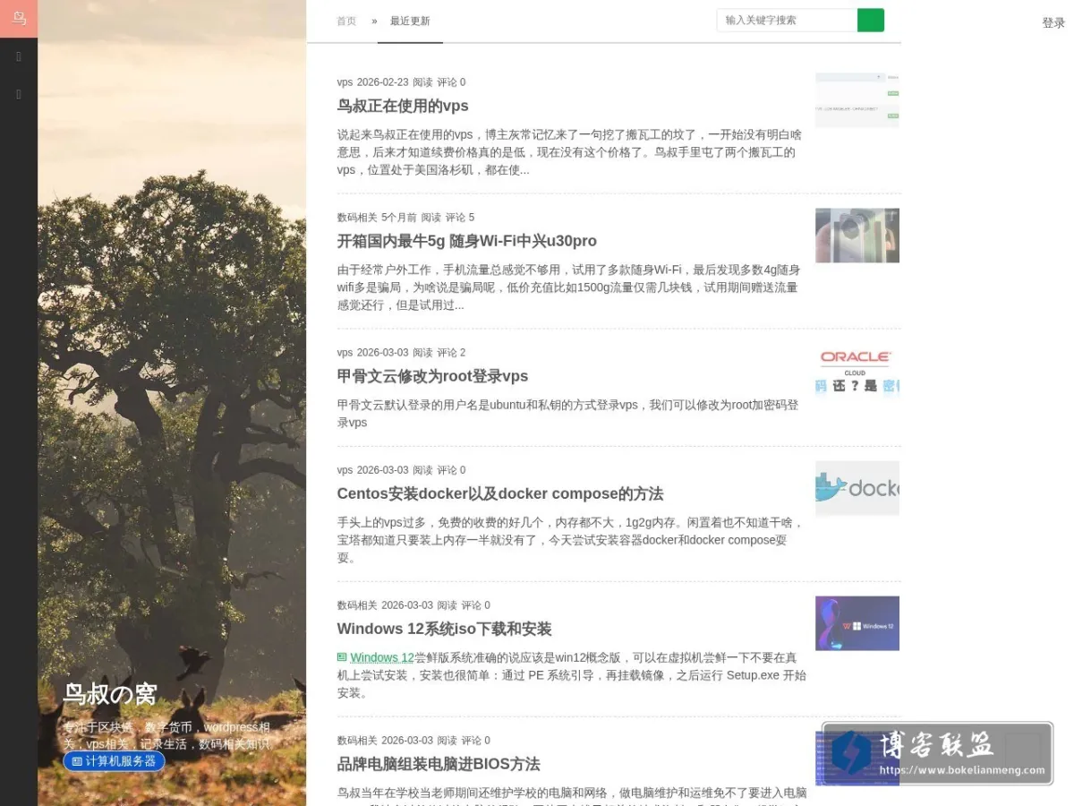Click the thumbnail beside 鸟叔正在使用的vps

[857, 100]
